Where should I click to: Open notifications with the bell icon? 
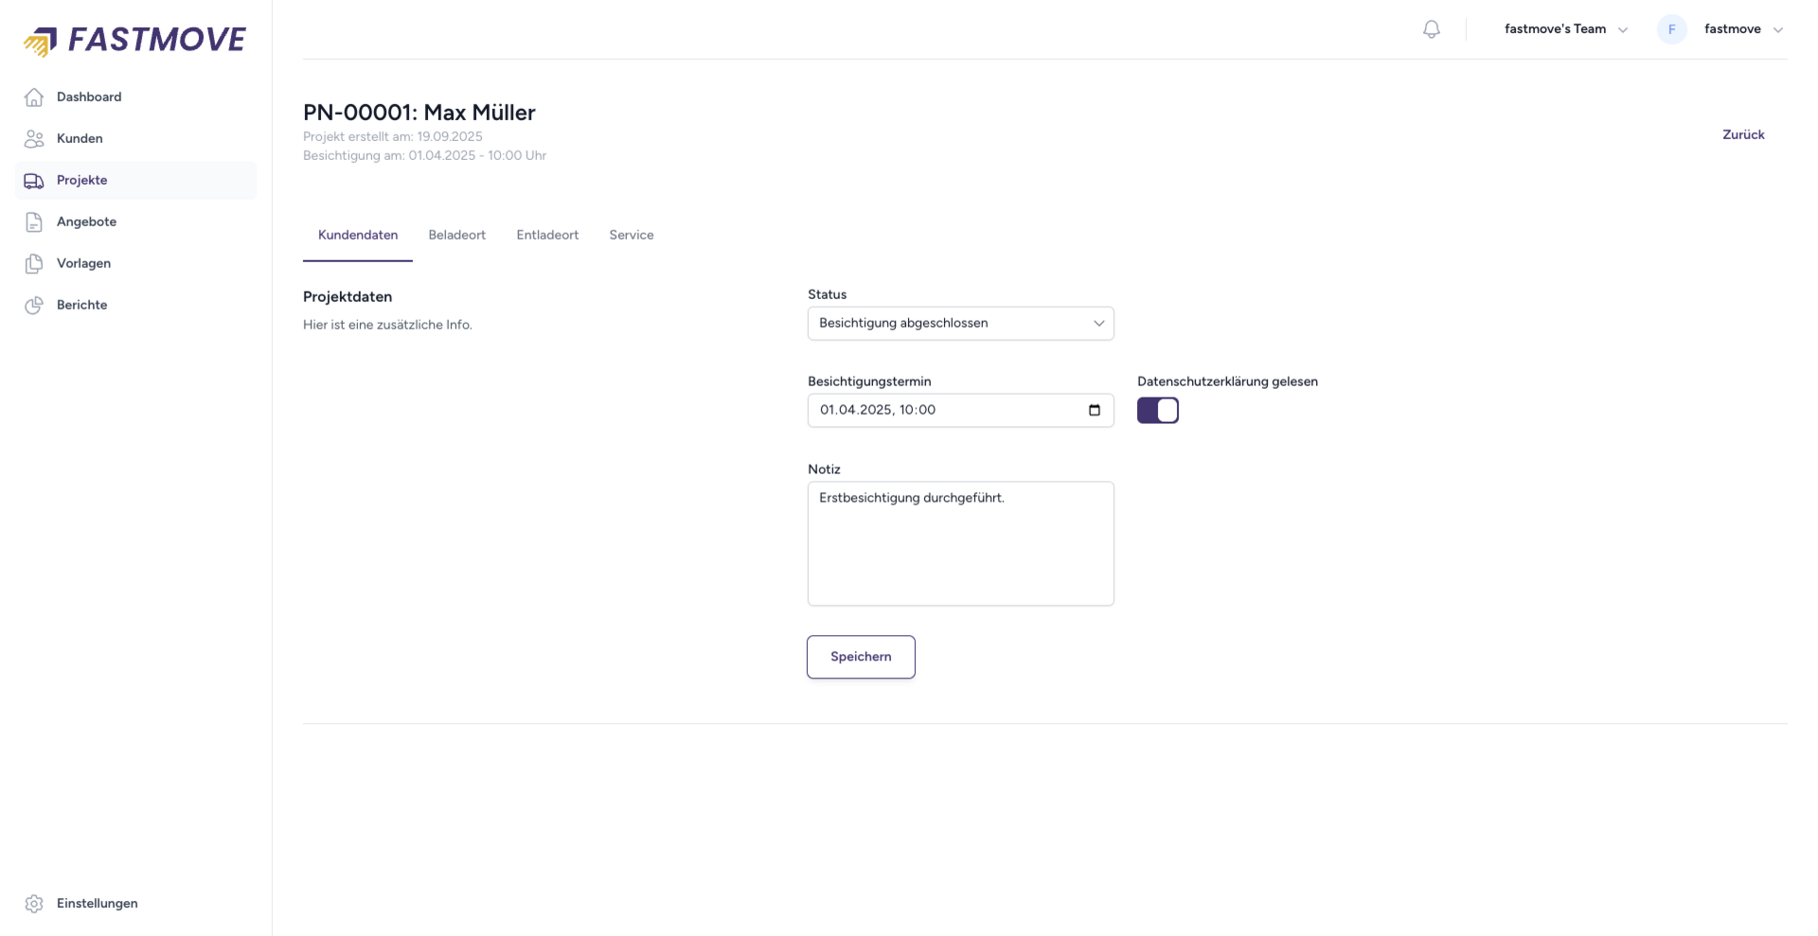coord(1431,29)
